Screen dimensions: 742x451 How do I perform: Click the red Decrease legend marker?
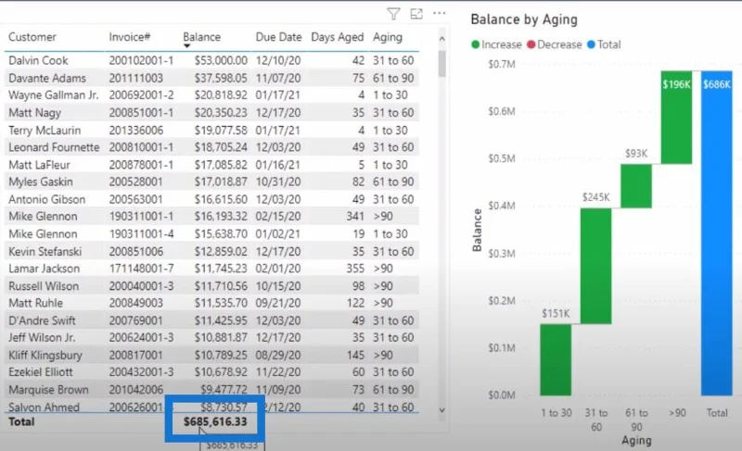531,44
